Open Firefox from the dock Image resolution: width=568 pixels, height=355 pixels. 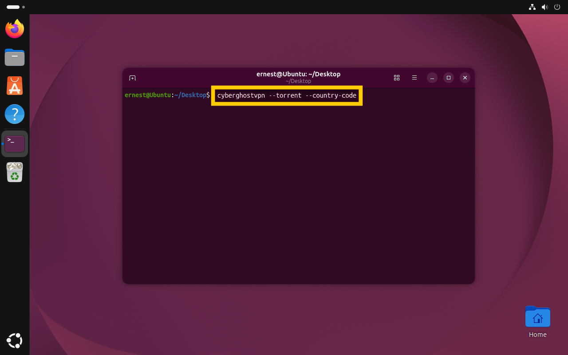[15, 29]
